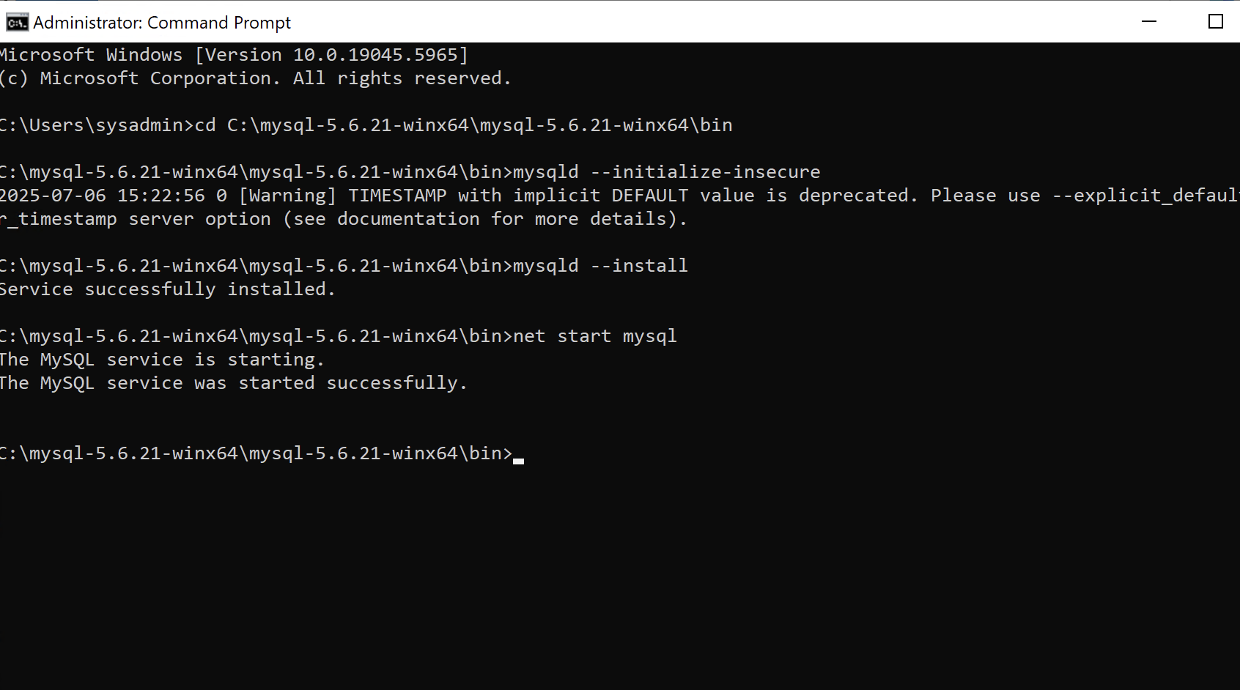The width and height of the screenshot is (1240, 690).
Task: Click the 'mysqld --install' command
Action: click(600, 266)
